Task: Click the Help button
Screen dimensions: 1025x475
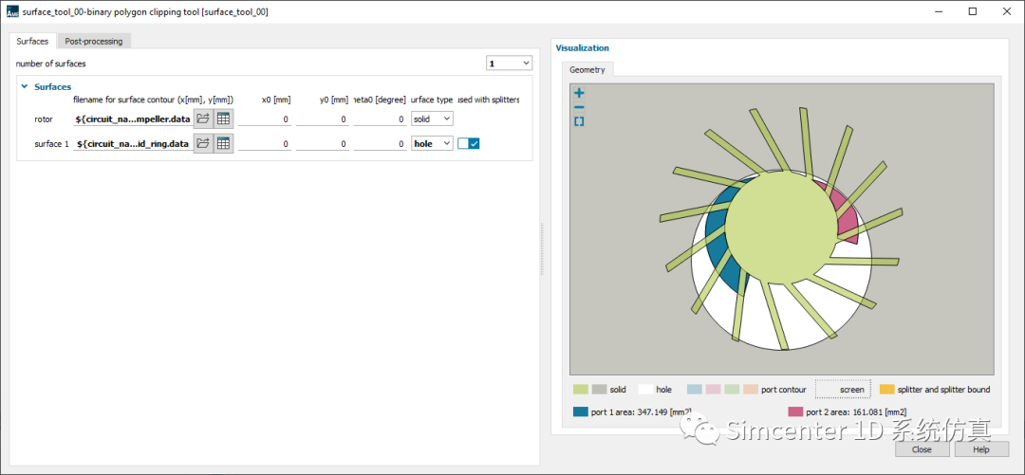Action: [x=980, y=449]
